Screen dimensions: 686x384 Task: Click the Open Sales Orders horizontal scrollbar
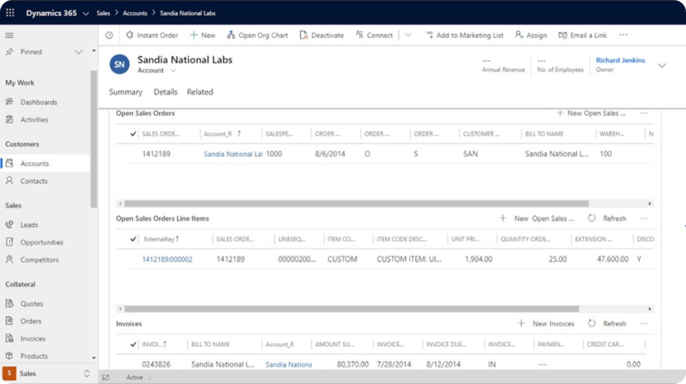356,203
